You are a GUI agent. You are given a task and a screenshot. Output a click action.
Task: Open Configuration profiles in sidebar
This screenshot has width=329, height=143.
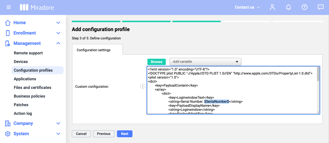33,70
